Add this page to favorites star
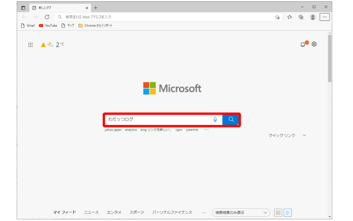353x221 pixels. 277,17
